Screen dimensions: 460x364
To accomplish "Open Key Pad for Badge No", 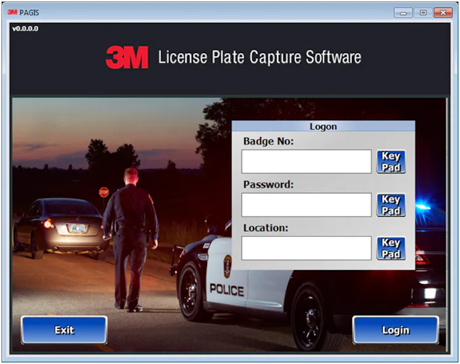I will click(x=391, y=162).
